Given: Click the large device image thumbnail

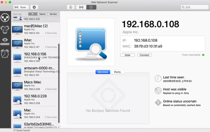Looking at the screenshot, I should point(91,42).
